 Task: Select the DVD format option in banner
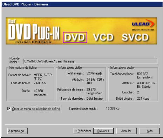tap(75, 37)
